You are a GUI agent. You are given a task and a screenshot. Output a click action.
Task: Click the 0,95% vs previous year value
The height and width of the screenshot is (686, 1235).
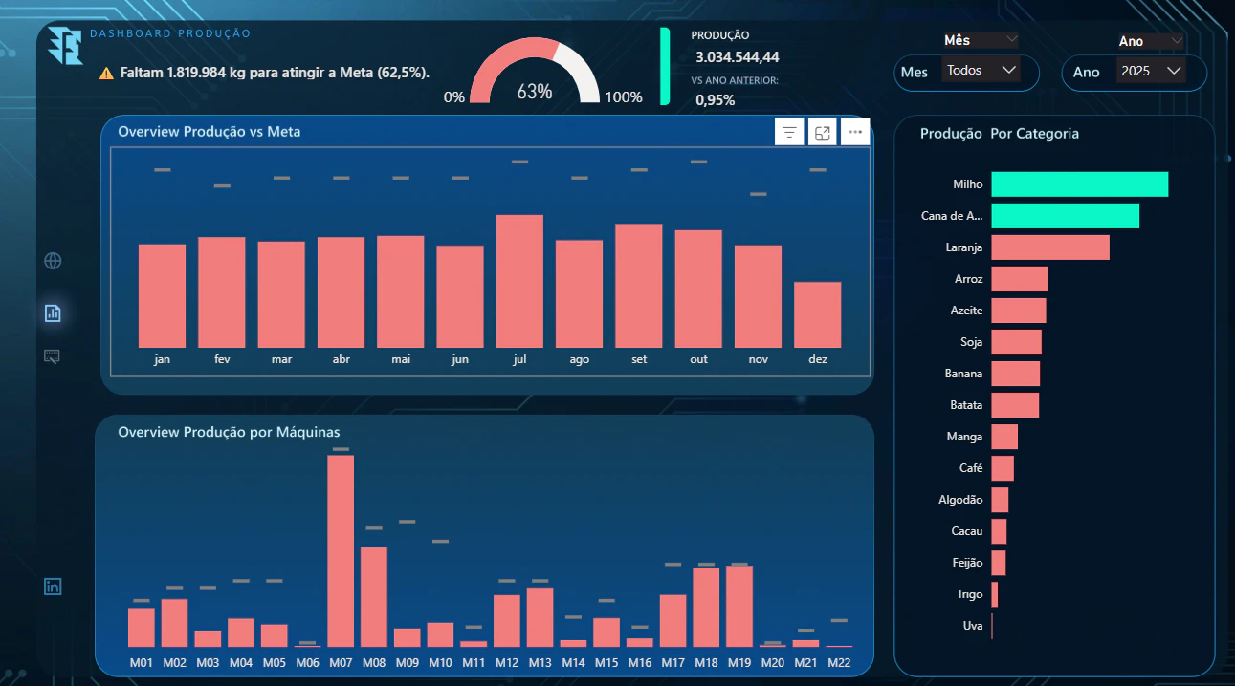tap(715, 99)
